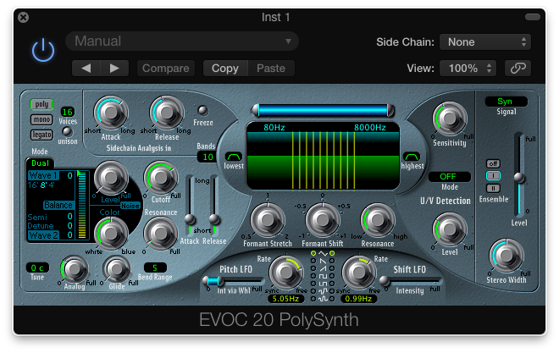The height and width of the screenshot is (353, 559).
Task: Click the Pitch LFO 5.05Hz rate display
Action: (x=285, y=299)
